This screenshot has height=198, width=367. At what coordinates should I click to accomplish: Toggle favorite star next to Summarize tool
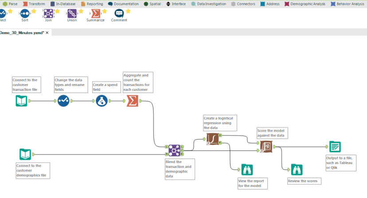105,11
